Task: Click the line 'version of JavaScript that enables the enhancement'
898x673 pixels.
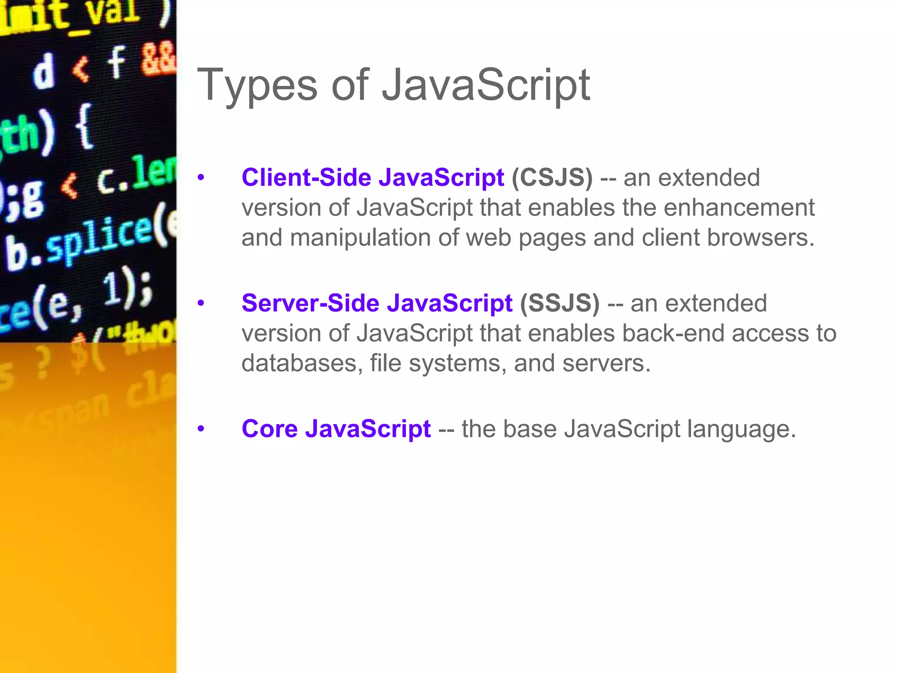Action: click(x=528, y=208)
